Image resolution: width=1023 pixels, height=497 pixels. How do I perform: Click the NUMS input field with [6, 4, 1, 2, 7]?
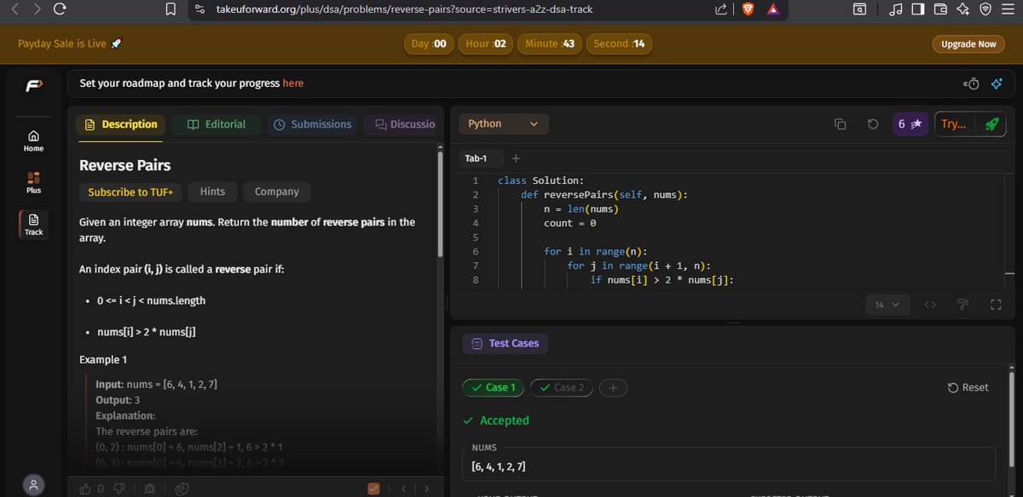729,465
